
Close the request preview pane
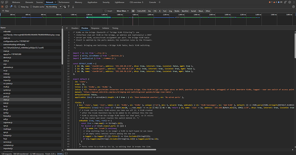click(x=66, y=28)
